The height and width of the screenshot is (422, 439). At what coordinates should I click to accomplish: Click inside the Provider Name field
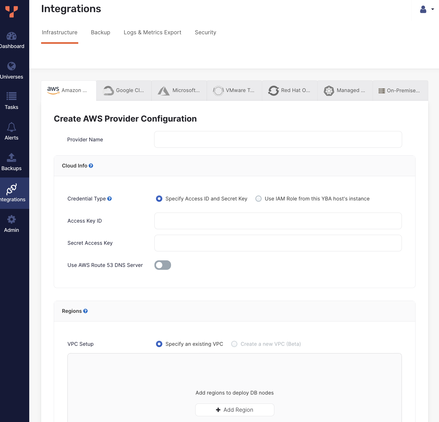coord(278,139)
